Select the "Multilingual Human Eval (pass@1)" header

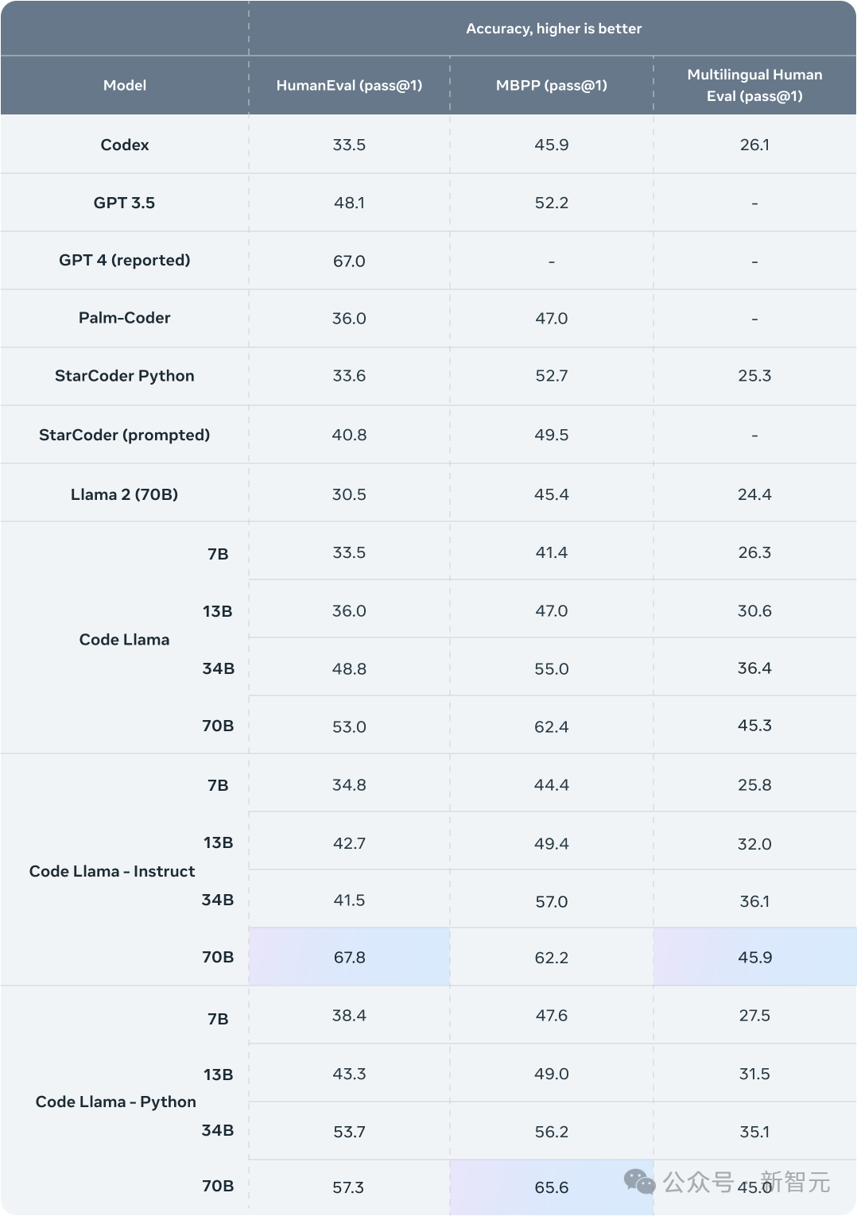click(754, 85)
